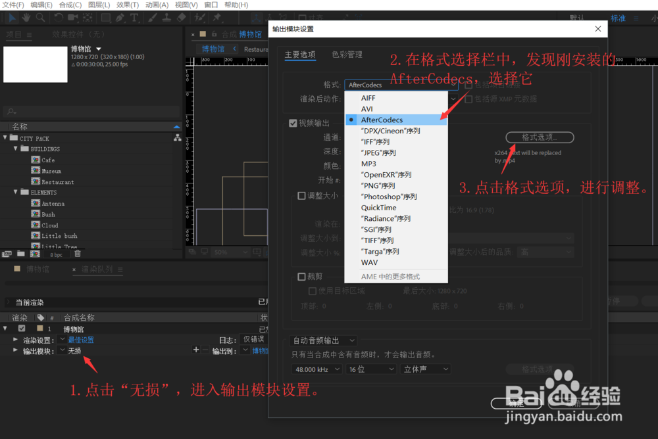Open the 效果(T) menu
Image resolution: width=658 pixels, height=439 pixels.
click(128, 5)
